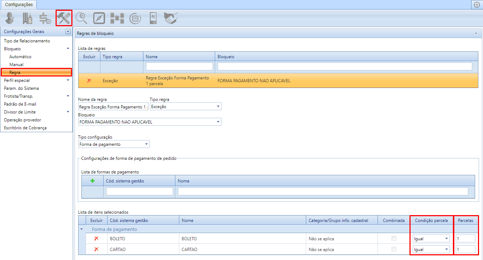This screenshot has width=483, height=260.
Task: Open the company buildings settings icon
Action: (x=28, y=18)
